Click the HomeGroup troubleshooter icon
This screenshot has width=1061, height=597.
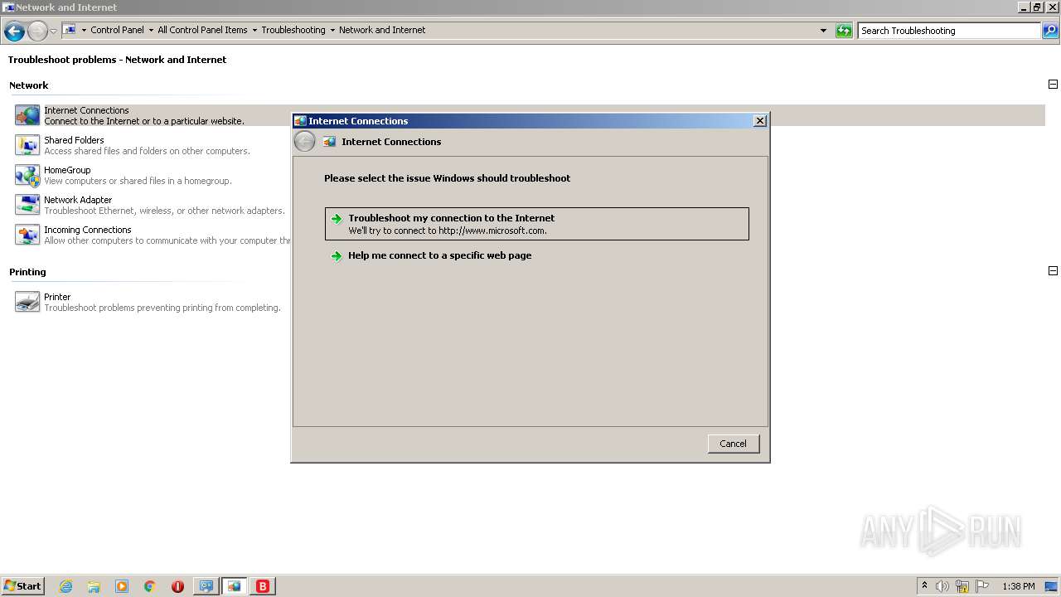coord(27,175)
